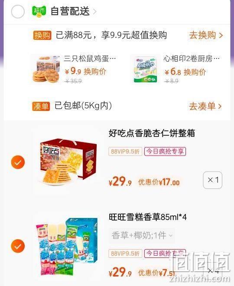This screenshot has width=234, height=286.
Task: Open the 自营配送 store chevron
Action: coord(94,12)
